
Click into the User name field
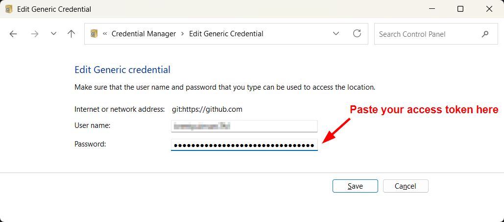pyautogui.click(x=244, y=126)
